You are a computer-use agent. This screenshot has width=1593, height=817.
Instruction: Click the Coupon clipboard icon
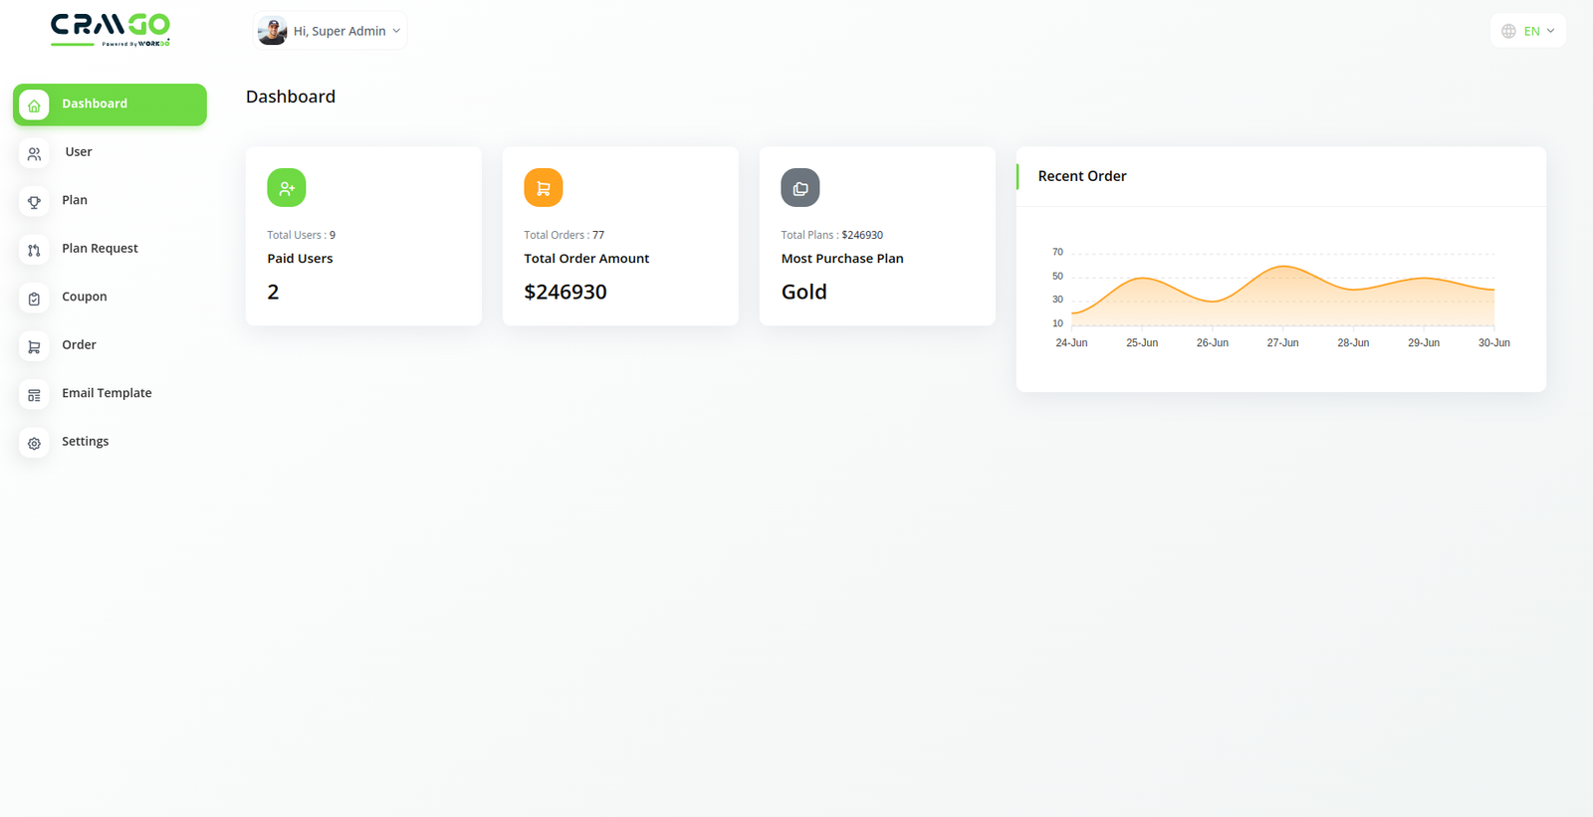click(34, 299)
